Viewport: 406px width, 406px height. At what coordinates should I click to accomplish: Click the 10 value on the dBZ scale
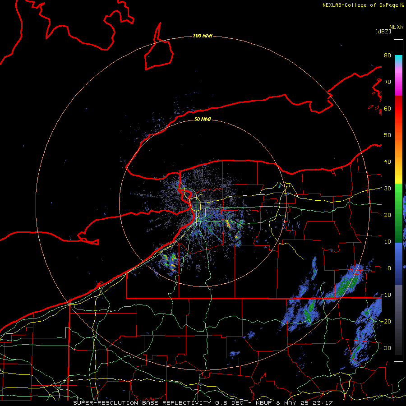(x=388, y=242)
